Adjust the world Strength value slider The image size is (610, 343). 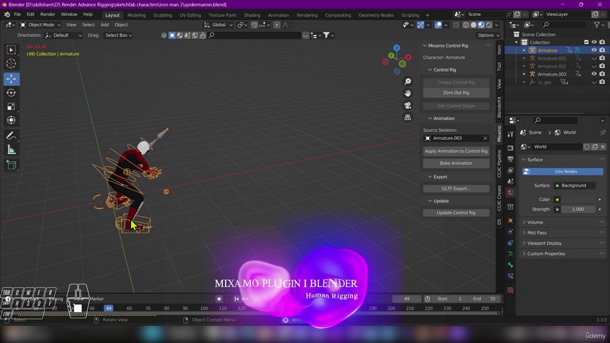click(578, 210)
